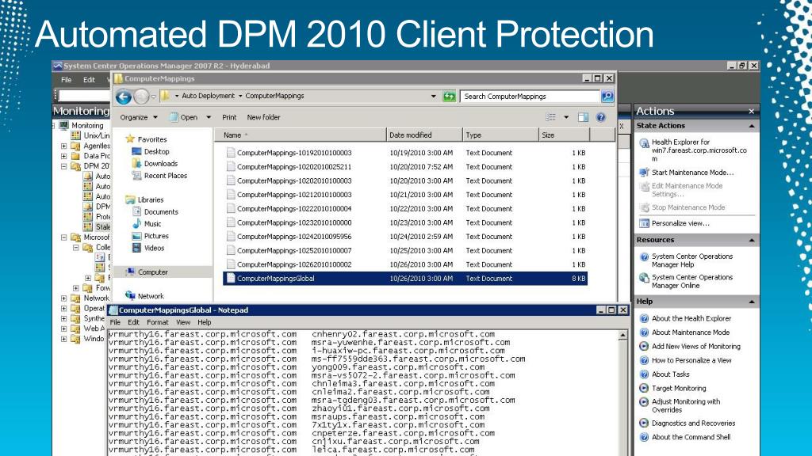Open Desktop in the Favorites list

[x=156, y=151]
